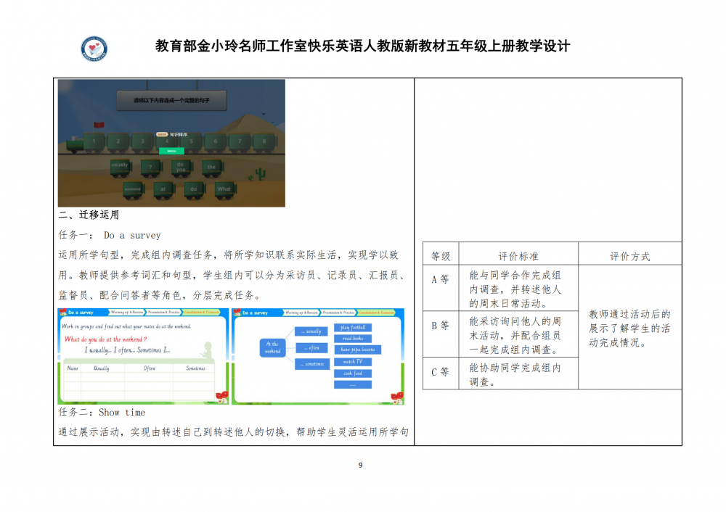Click the Often column header in survey slide
Screen dimensions: 726x512
click(149, 368)
